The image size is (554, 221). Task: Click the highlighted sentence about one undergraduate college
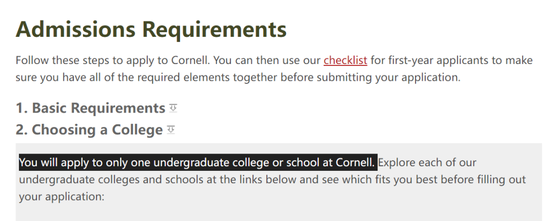[x=198, y=163]
